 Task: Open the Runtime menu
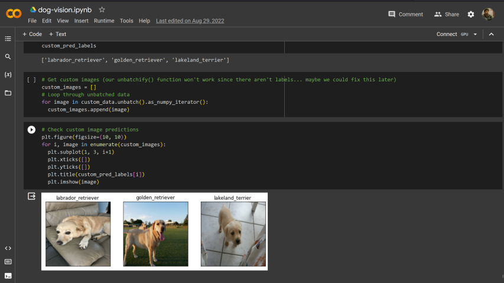tap(104, 21)
